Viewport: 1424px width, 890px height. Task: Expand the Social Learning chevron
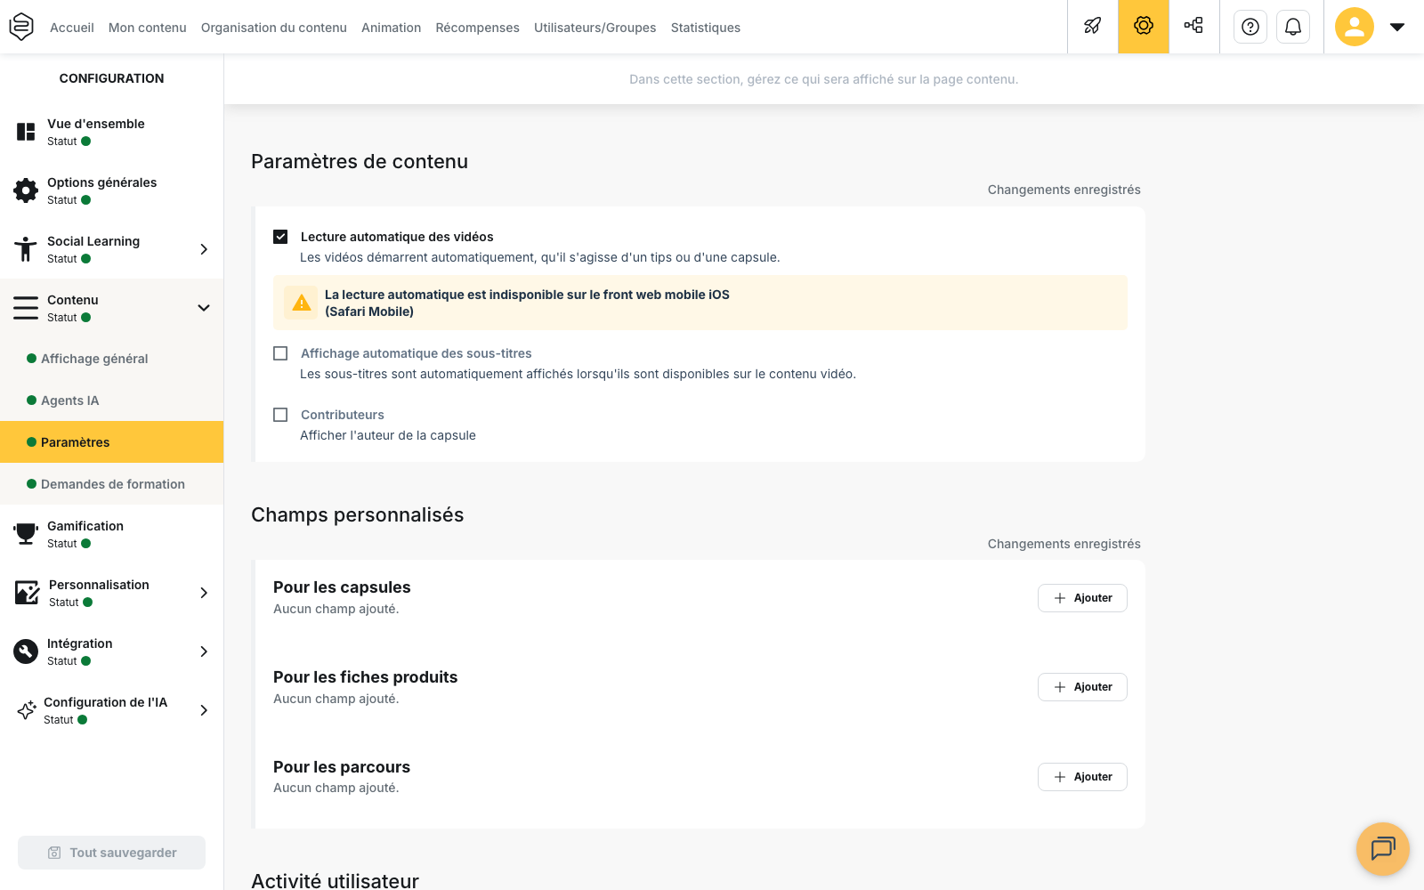pyautogui.click(x=204, y=249)
